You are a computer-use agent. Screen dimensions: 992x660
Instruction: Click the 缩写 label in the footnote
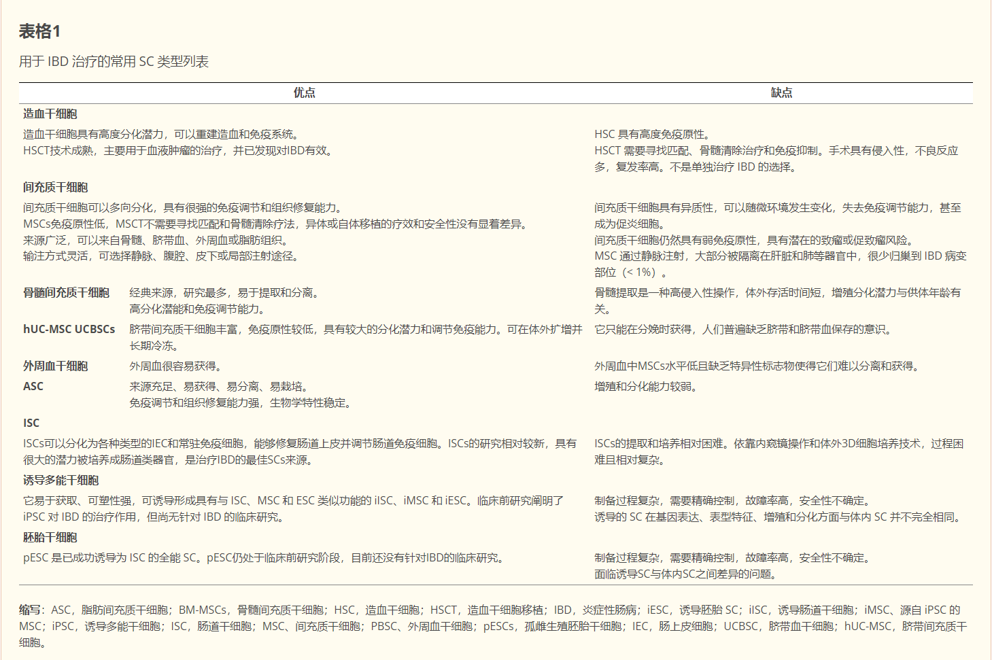[30, 610]
